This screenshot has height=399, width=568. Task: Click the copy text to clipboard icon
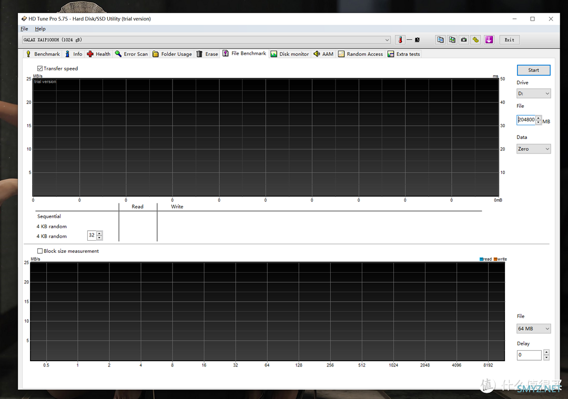coord(441,40)
